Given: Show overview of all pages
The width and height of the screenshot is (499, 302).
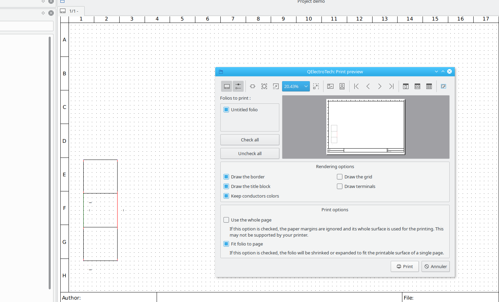Looking at the screenshot, I should tap(429, 86).
